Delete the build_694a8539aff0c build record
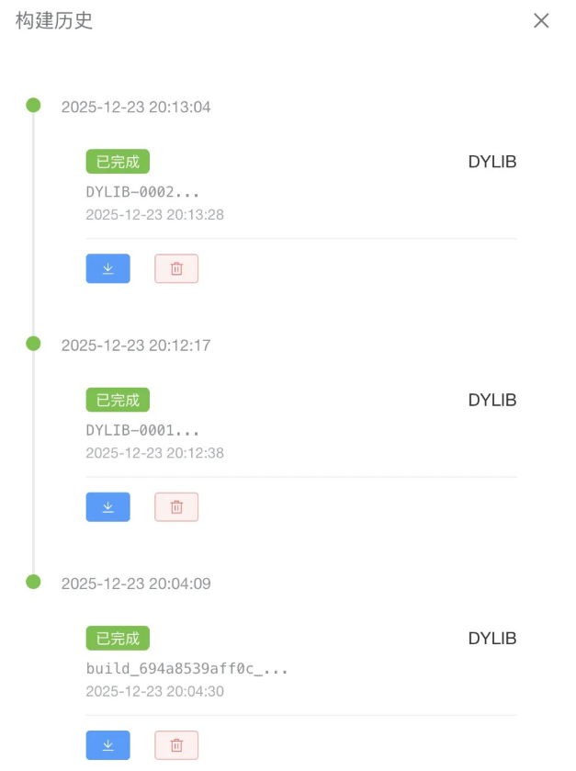 [x=176, y=745]
